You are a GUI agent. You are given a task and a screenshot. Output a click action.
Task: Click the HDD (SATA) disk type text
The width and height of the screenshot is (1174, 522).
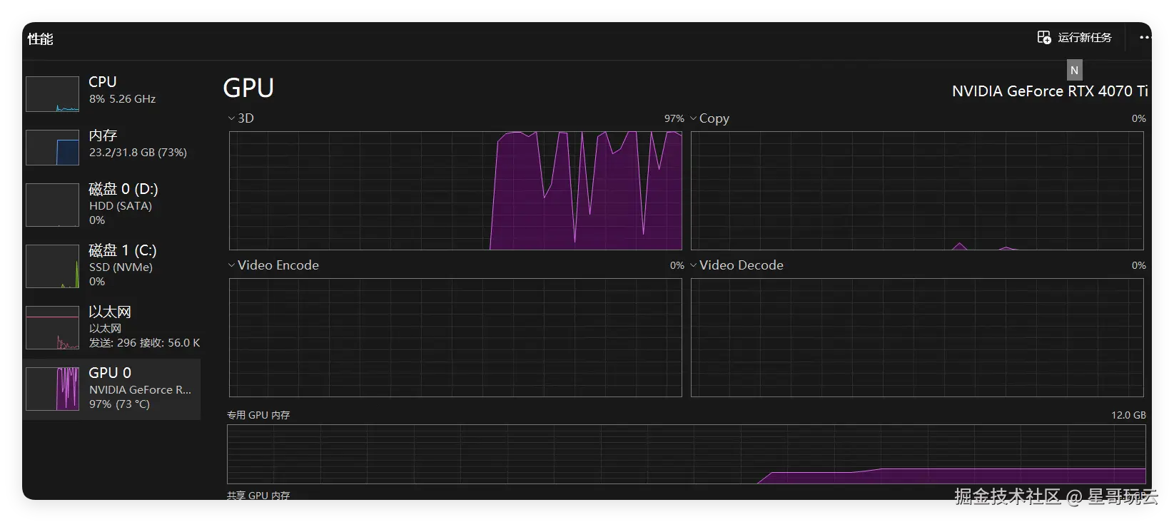click(x=121, y=206)
